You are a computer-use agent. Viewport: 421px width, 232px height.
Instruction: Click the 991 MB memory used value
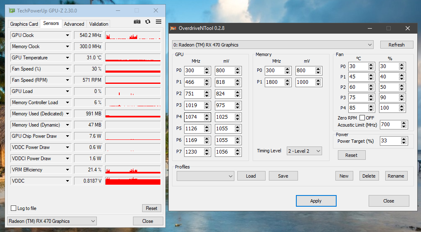tap(89, 114)
